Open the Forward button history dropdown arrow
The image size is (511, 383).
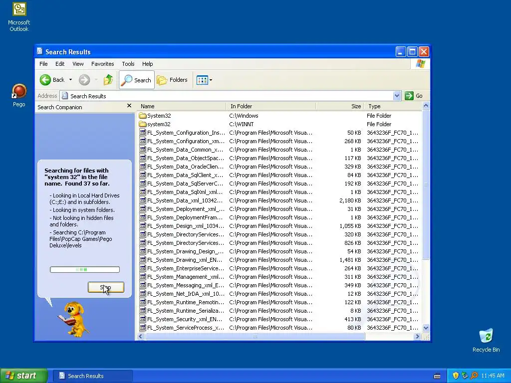tap(96, 80)
